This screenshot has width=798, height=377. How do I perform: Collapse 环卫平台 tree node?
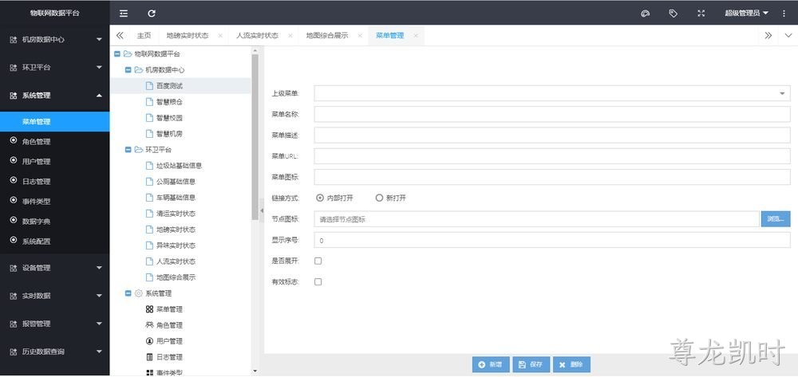click(x=128, y=150)
